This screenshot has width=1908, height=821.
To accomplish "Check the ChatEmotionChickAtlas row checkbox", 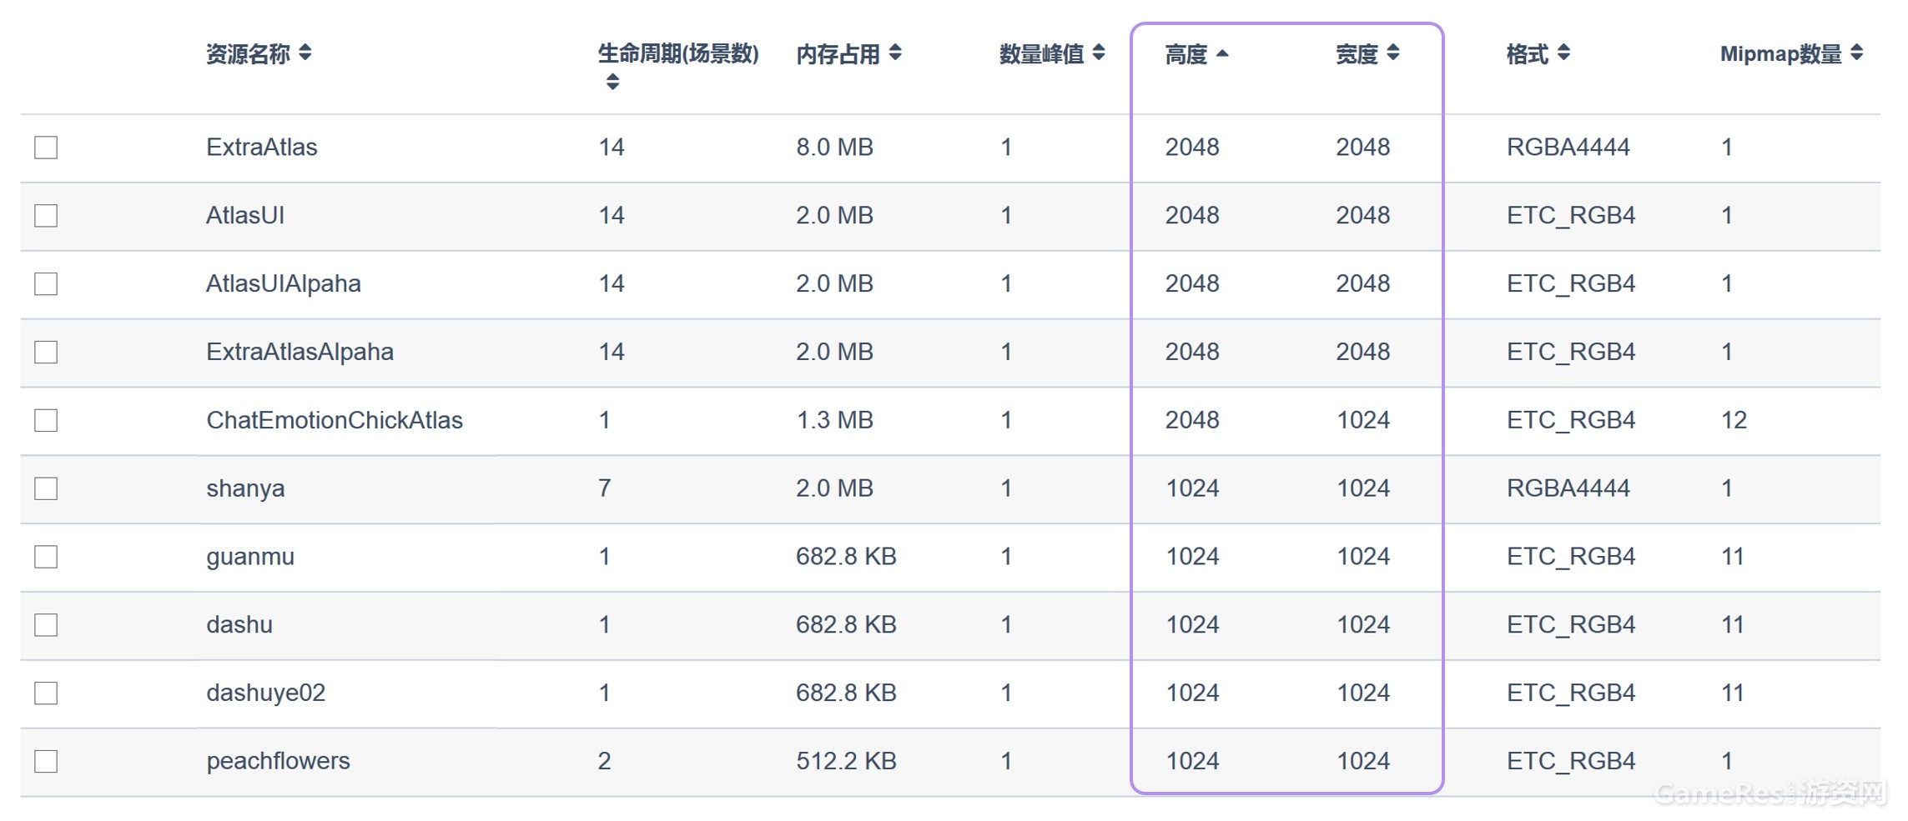I will coord(46,420).
